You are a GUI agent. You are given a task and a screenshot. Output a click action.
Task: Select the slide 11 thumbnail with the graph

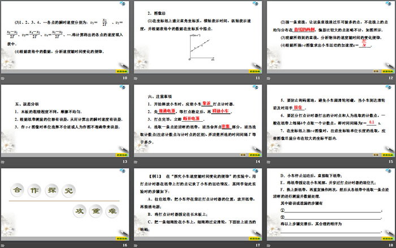(198, 37)
